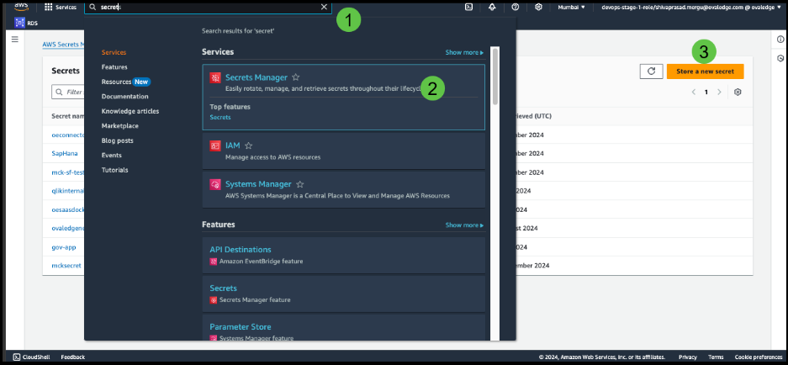Open Secrets Manager service result
Viewport: 788px width, 365px height.
(x=256, y=77)
